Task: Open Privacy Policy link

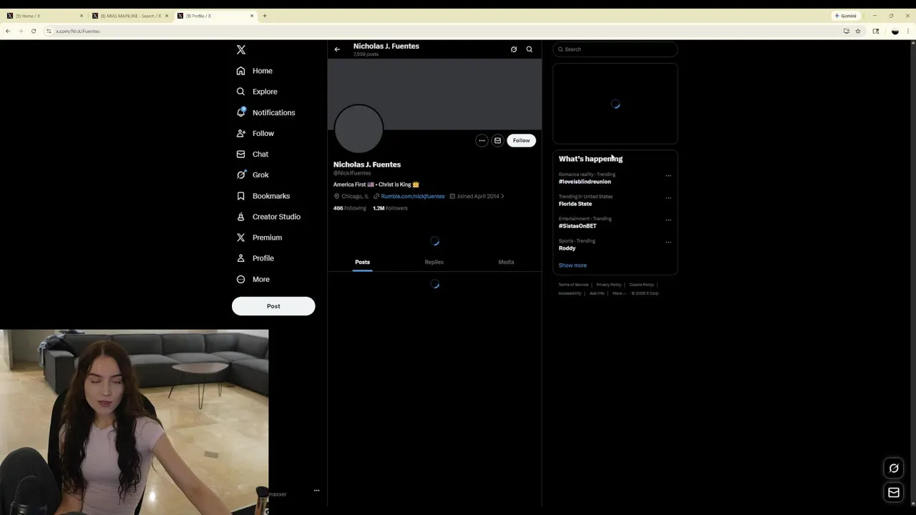Action: point(609,285)
